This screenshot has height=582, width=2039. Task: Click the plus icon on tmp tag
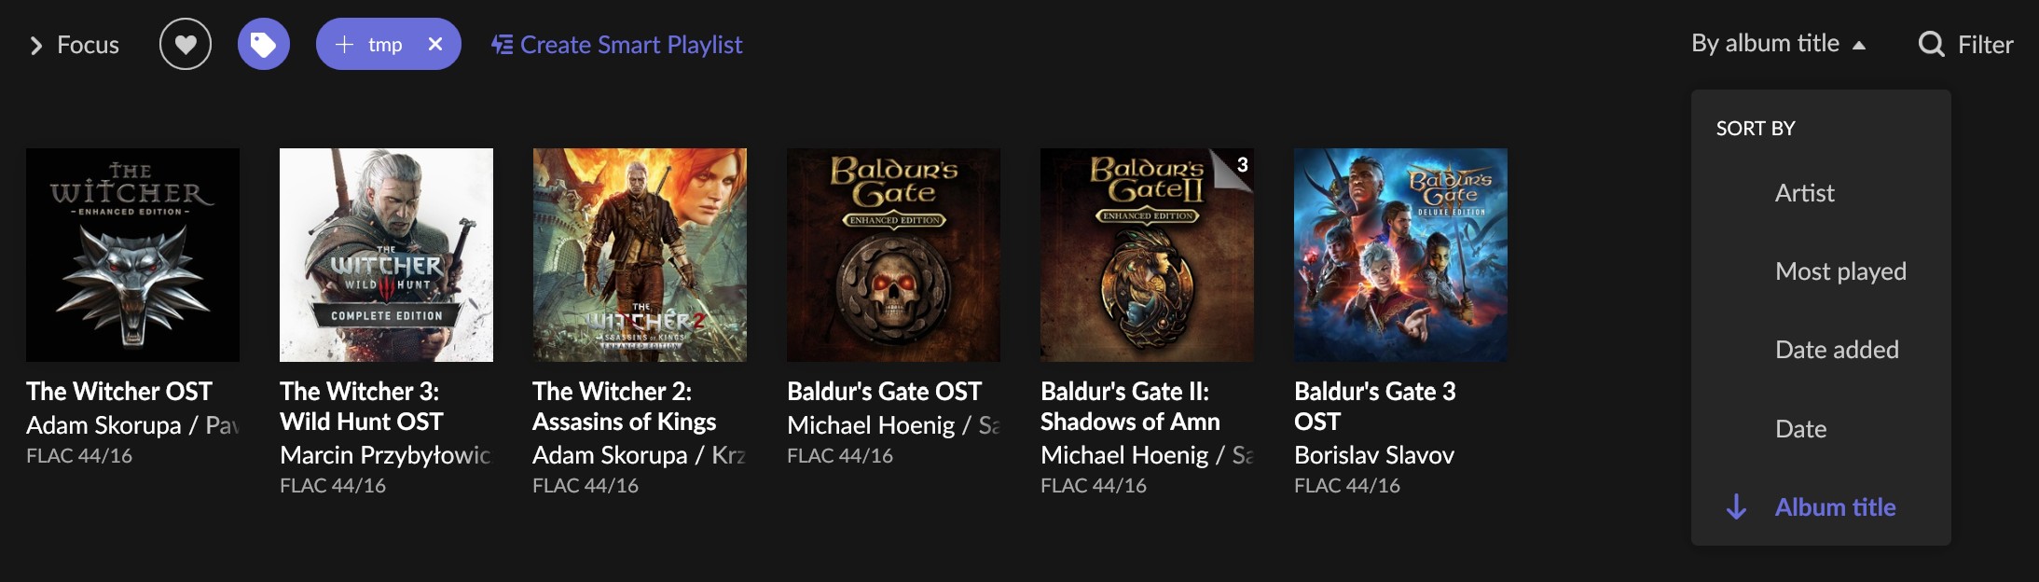click(344, 44)
